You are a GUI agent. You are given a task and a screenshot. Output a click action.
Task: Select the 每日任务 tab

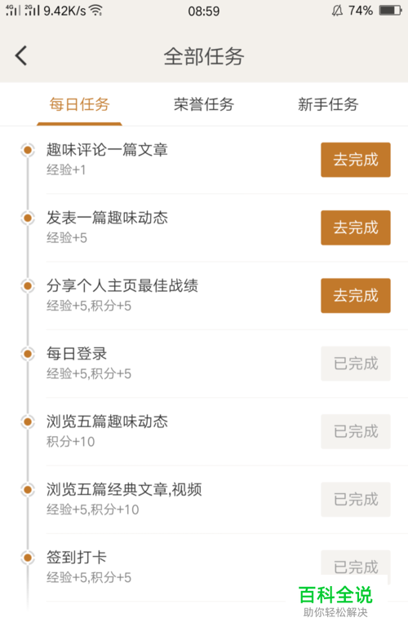pos(79,104)
